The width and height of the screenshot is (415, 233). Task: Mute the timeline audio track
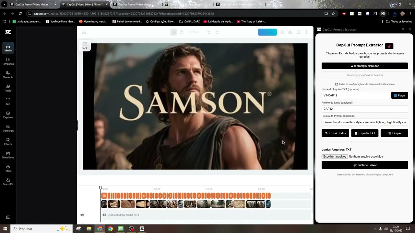(x=82, y=215)
